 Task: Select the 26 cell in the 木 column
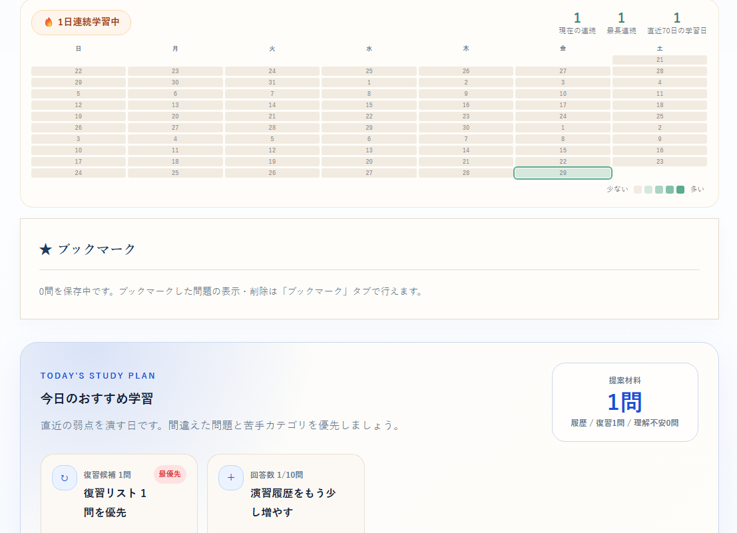(466, 71)
